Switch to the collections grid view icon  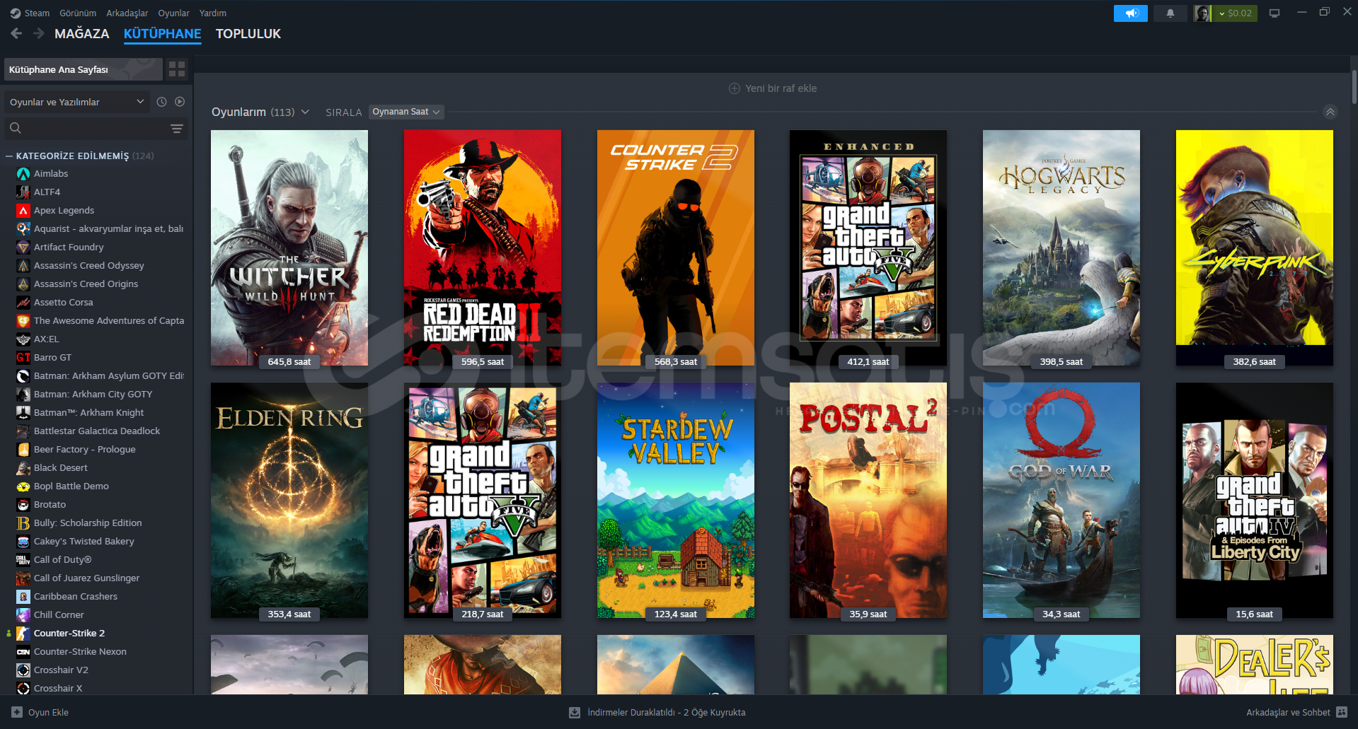tap(177, 69)
